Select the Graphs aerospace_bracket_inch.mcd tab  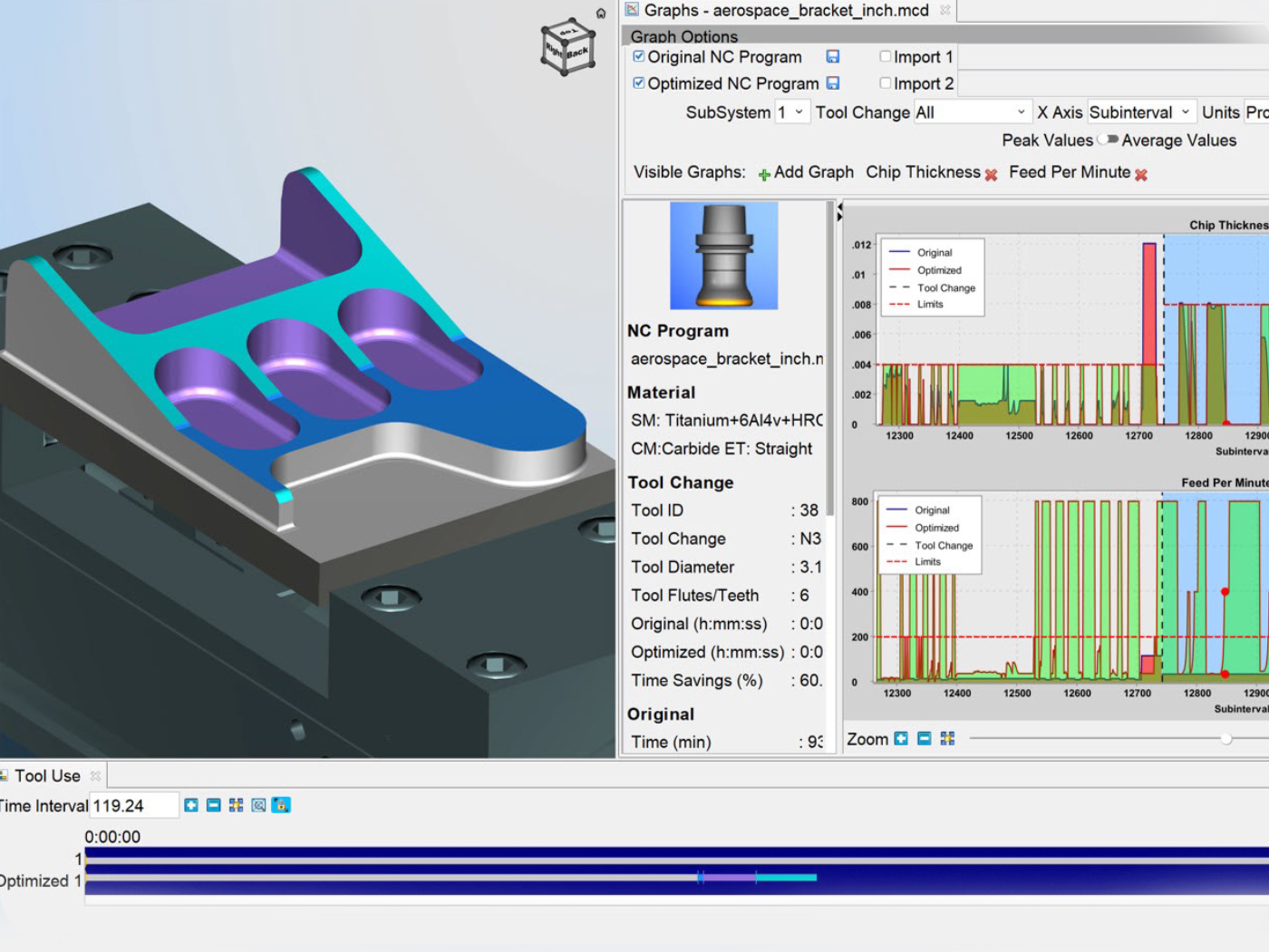click(x=785, y=11)
